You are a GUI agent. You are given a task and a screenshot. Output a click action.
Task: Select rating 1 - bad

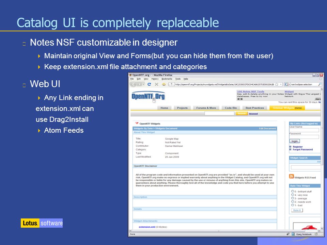pos(293,205)
